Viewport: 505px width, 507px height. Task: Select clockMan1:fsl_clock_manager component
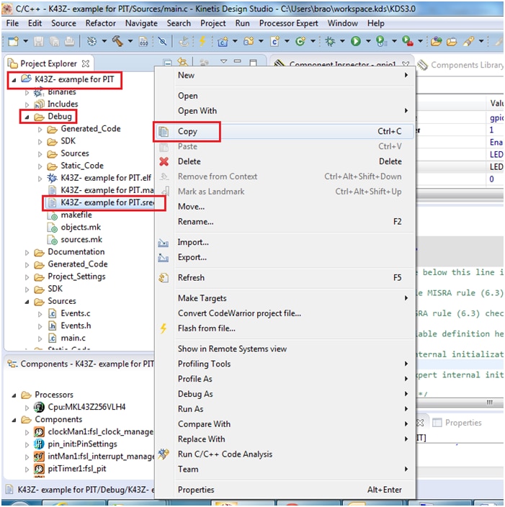click(x=100, y=432)
